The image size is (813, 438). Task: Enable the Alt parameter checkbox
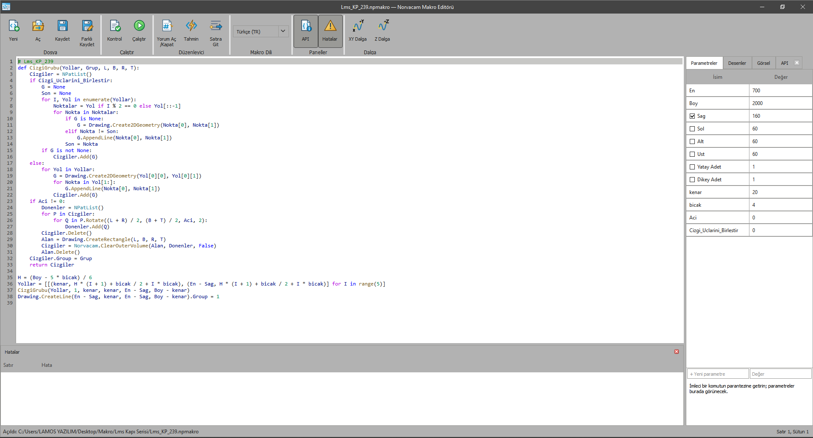tap(692, 141)
